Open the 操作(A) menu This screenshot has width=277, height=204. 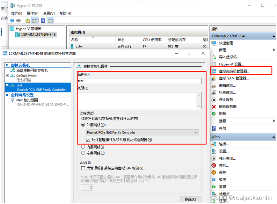click(x=33, y=13)
